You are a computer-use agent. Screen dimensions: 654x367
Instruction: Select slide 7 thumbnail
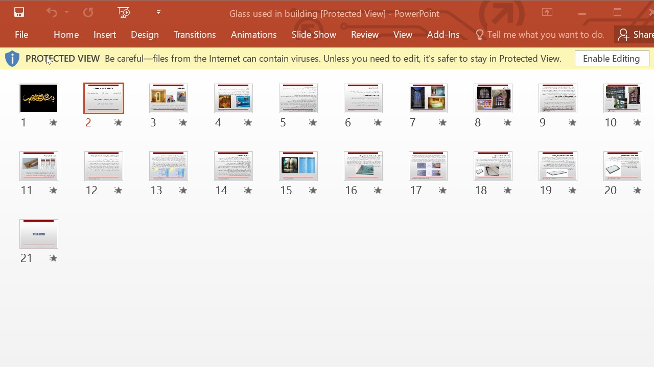(428, 98)
